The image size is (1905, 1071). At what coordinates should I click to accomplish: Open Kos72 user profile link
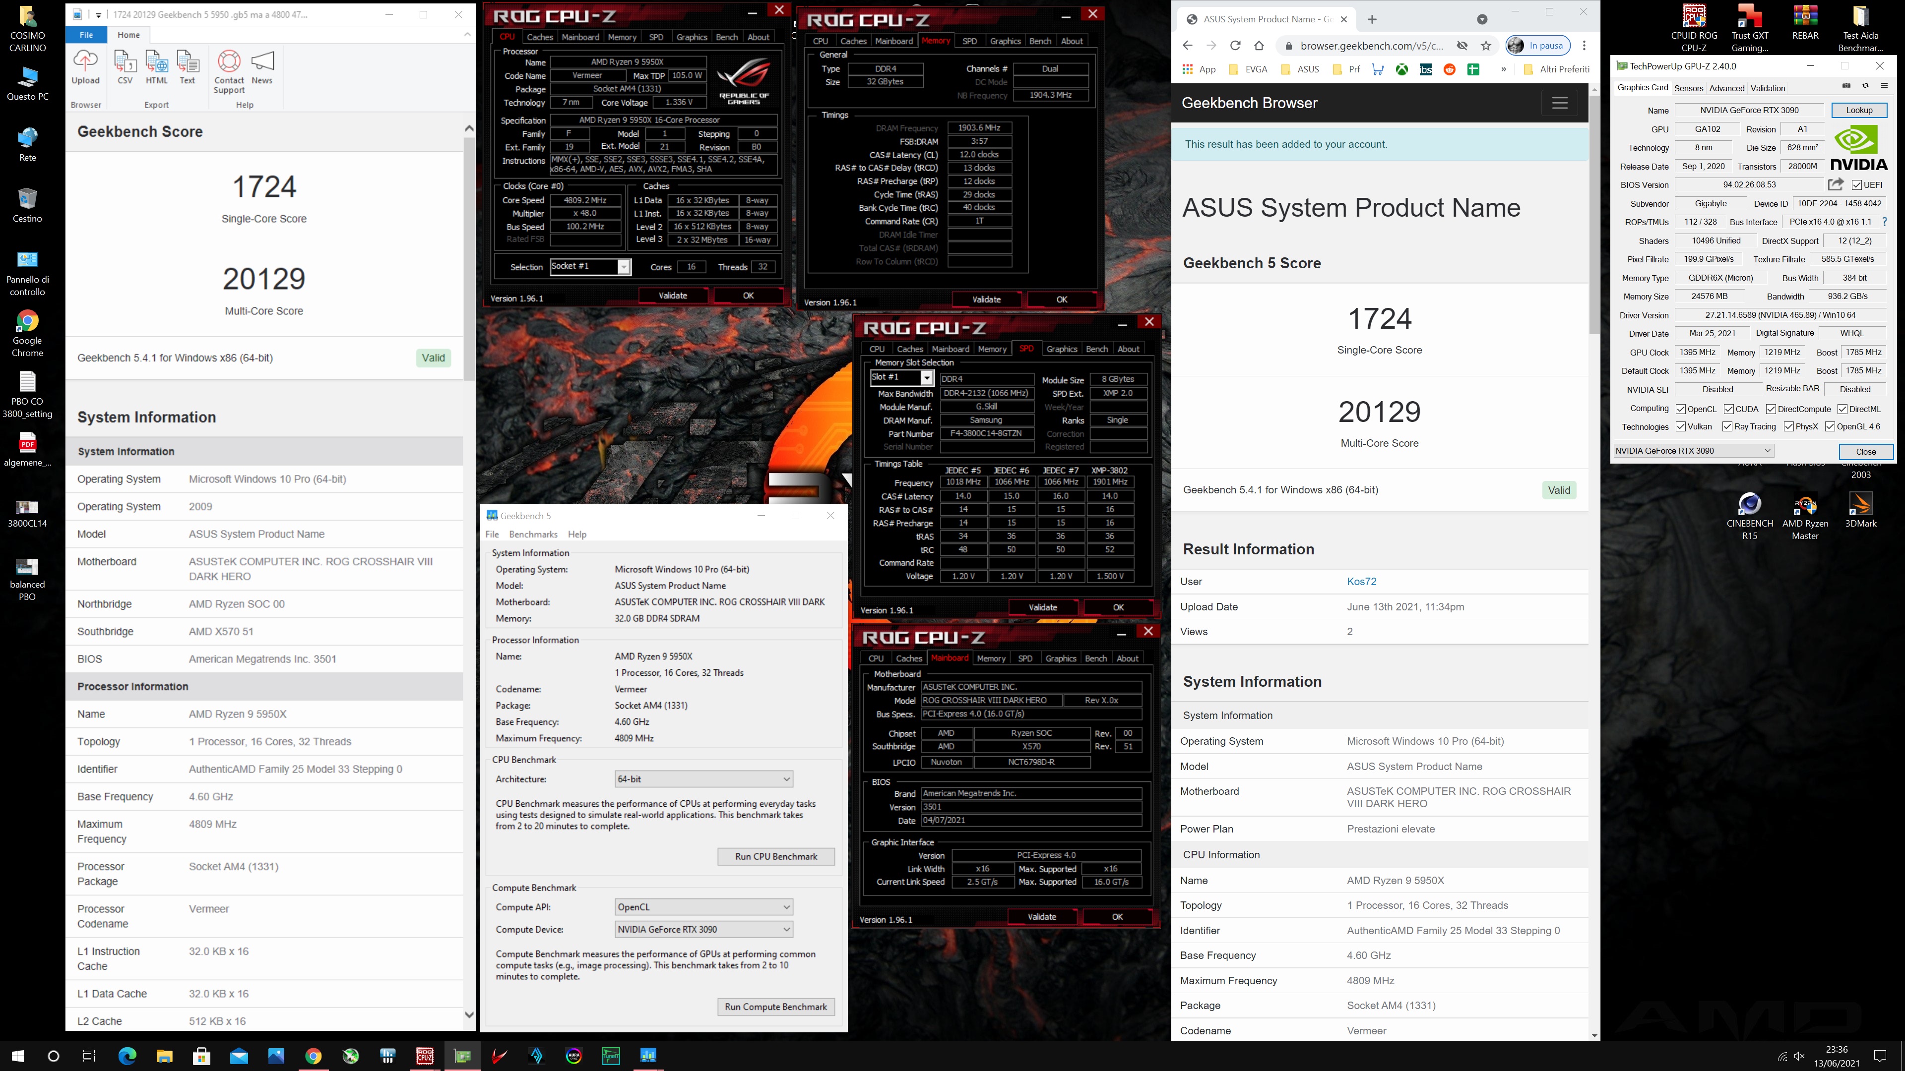[1361, 582]
